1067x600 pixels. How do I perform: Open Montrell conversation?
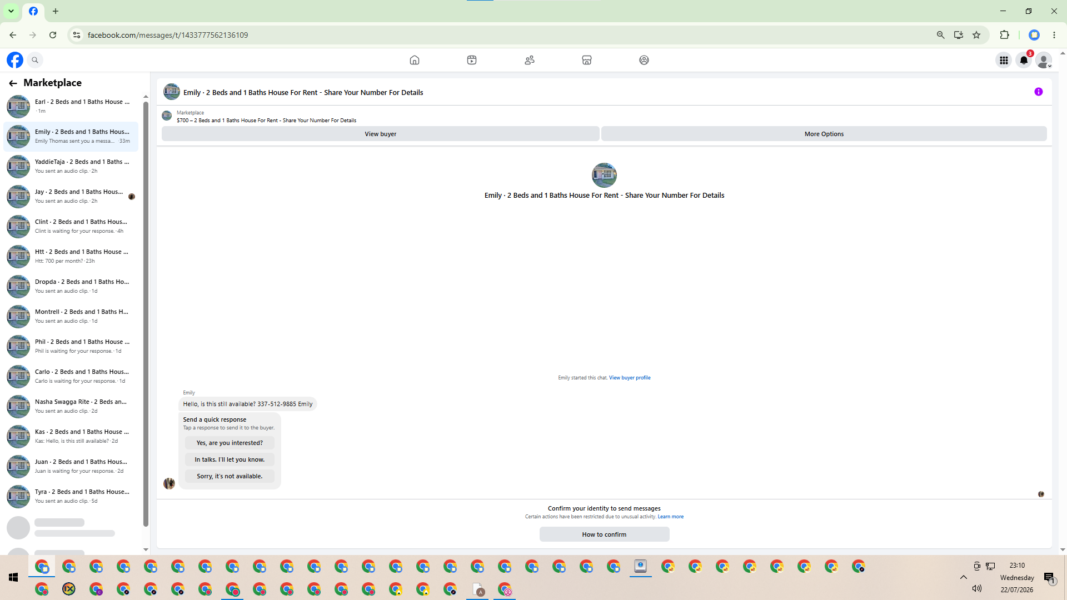71,317
